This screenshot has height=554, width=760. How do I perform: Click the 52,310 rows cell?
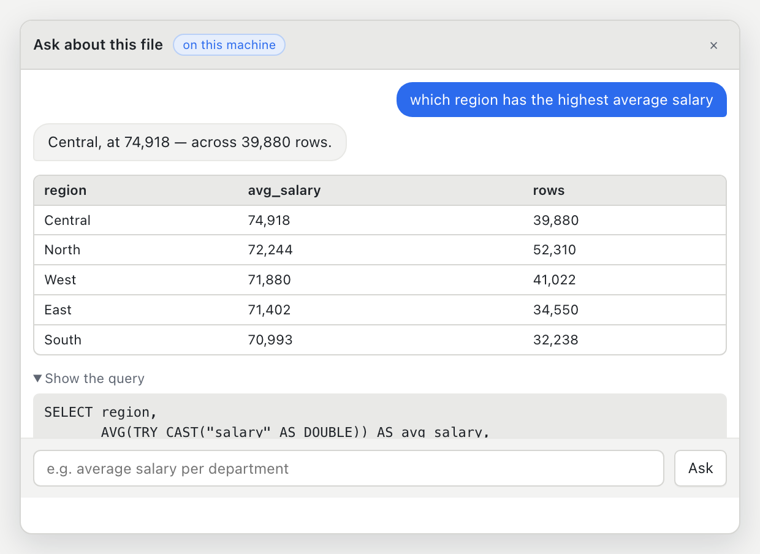[625, 250]
